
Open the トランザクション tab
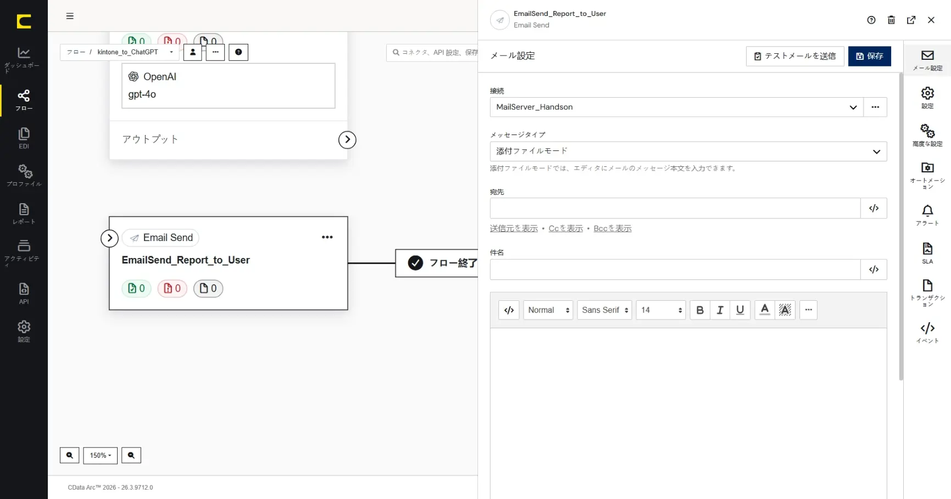927,293
